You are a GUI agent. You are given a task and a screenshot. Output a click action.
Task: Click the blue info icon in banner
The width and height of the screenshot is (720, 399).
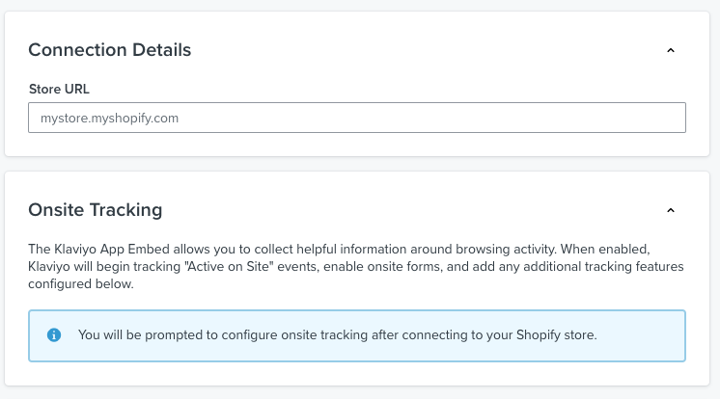[54, 335]
